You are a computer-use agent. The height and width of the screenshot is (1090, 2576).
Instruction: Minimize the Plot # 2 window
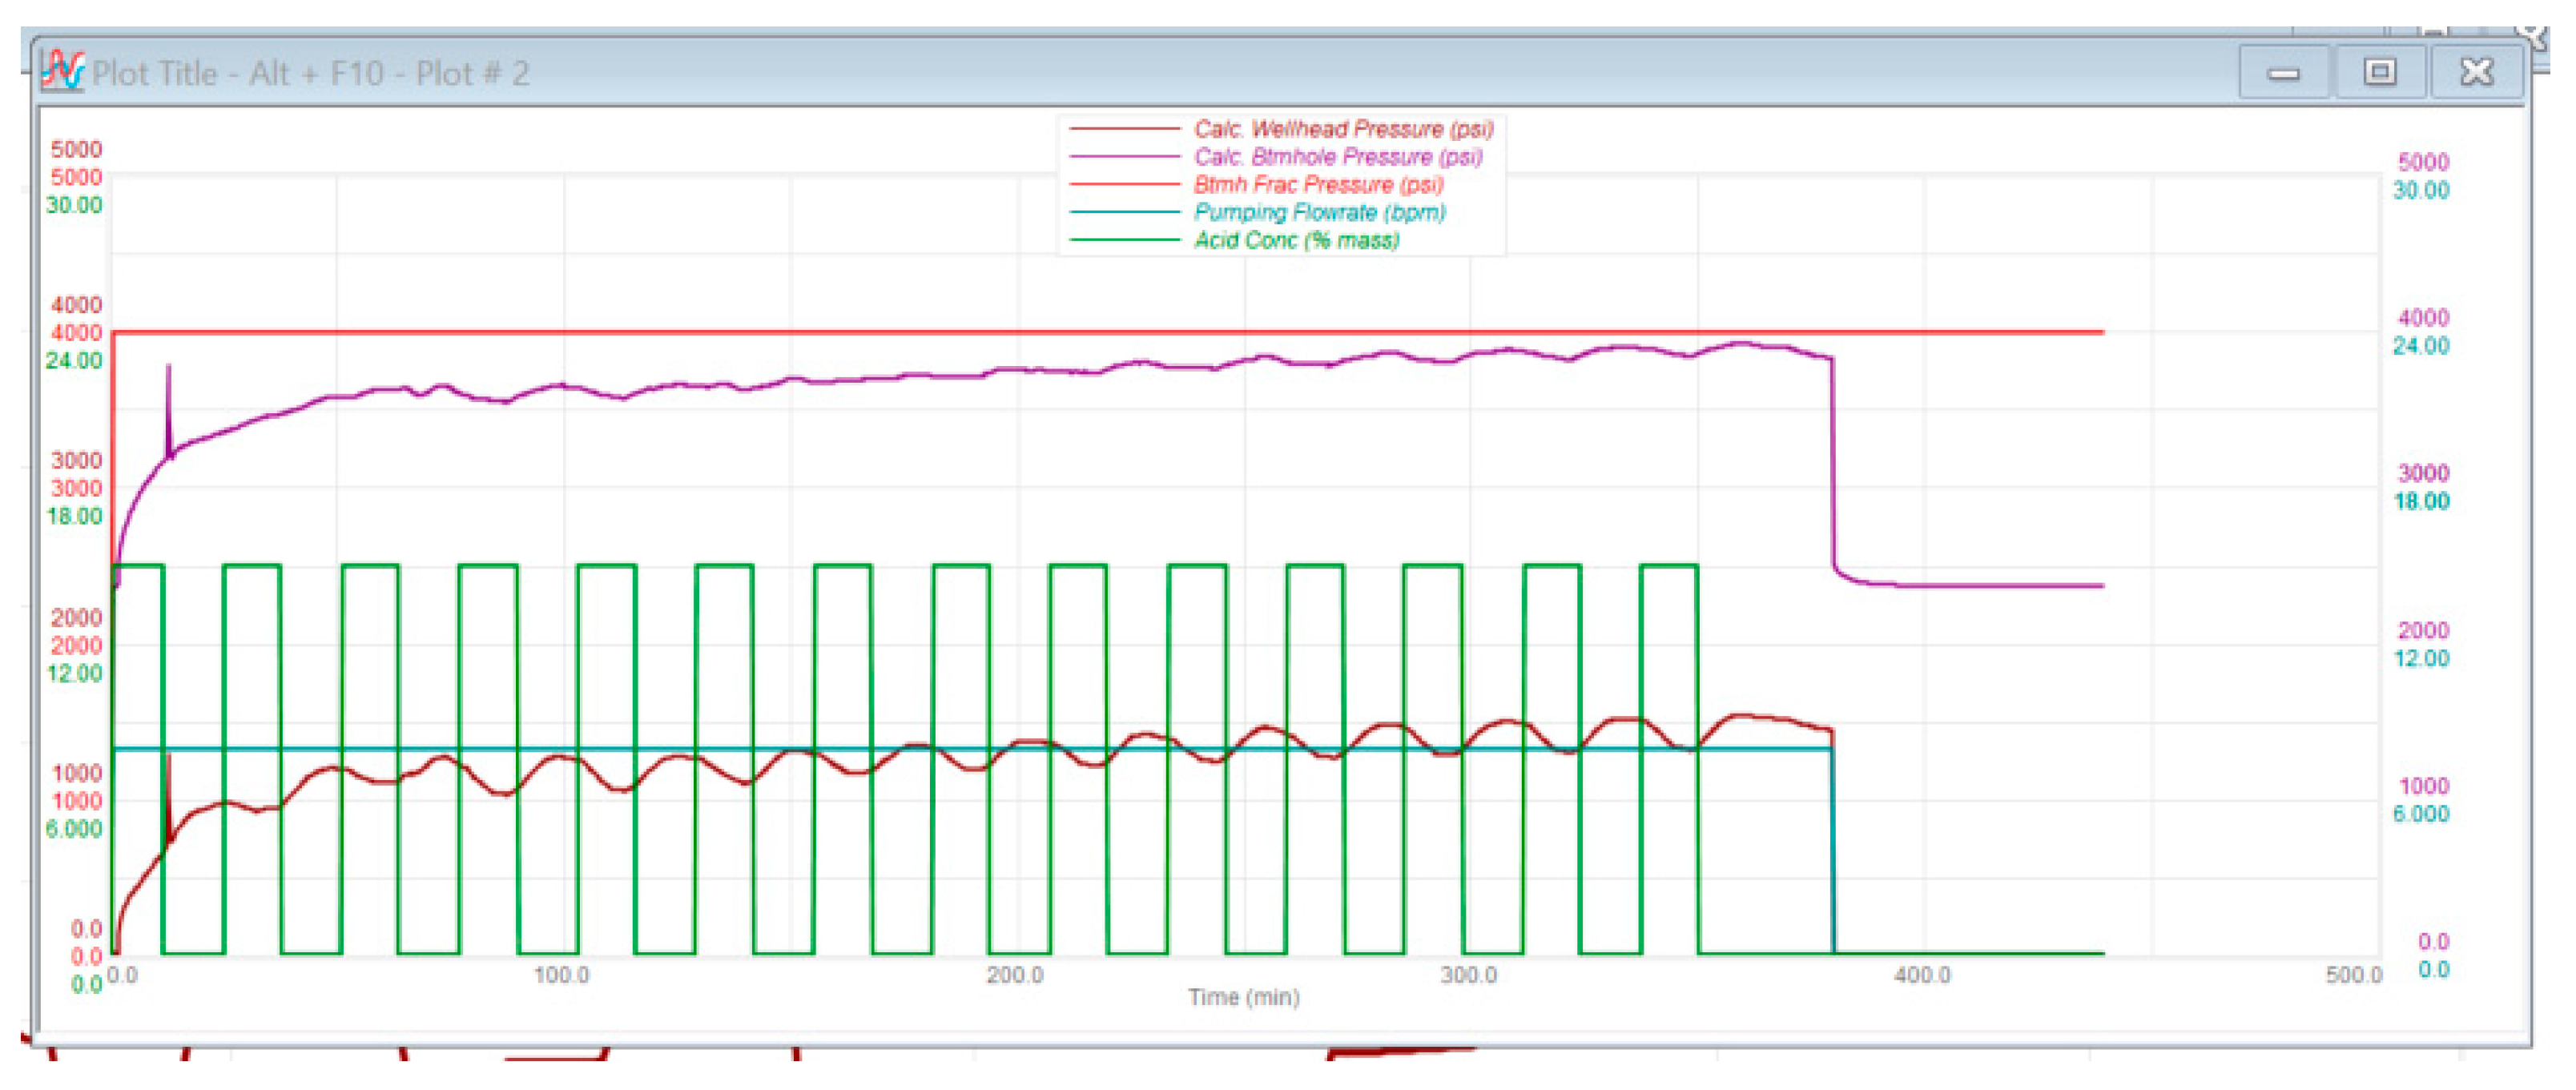(x=2283, y=73)
